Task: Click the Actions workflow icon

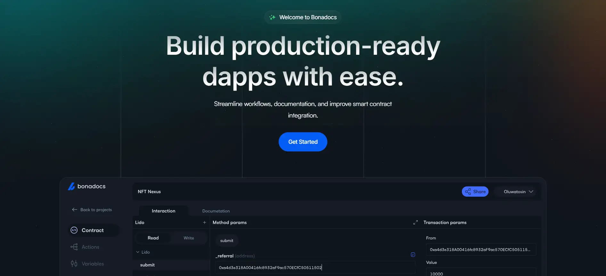Action: pyautogui.click(x=74, y=247)
